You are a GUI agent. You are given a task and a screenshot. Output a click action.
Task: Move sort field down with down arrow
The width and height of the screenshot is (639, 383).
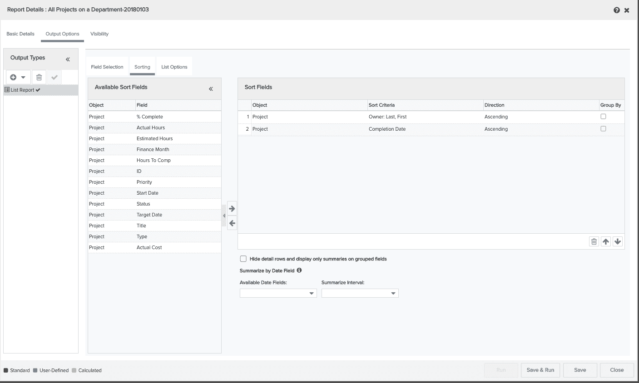pos(618,241)
